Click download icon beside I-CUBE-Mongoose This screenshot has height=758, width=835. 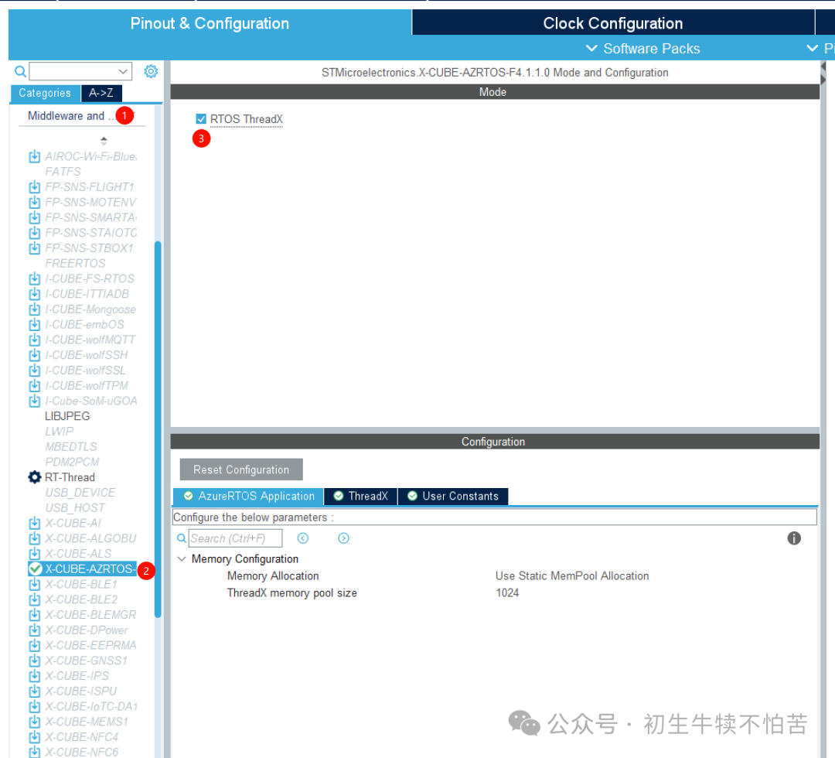coord(35,309)
